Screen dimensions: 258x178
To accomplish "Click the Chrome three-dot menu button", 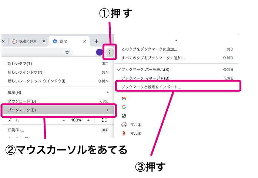I will click(110, 53).
